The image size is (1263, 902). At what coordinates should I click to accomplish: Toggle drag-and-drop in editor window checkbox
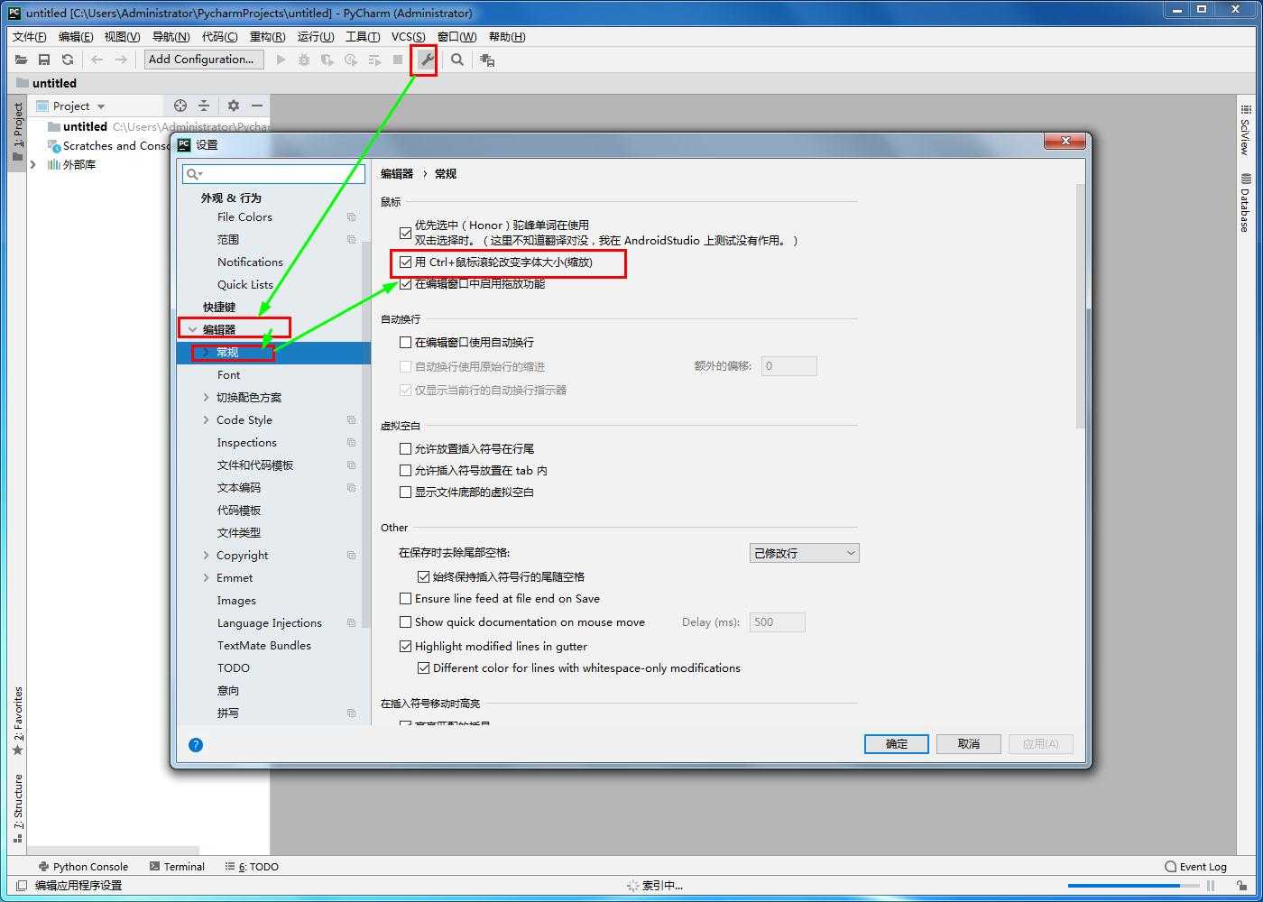pos(406,284)
